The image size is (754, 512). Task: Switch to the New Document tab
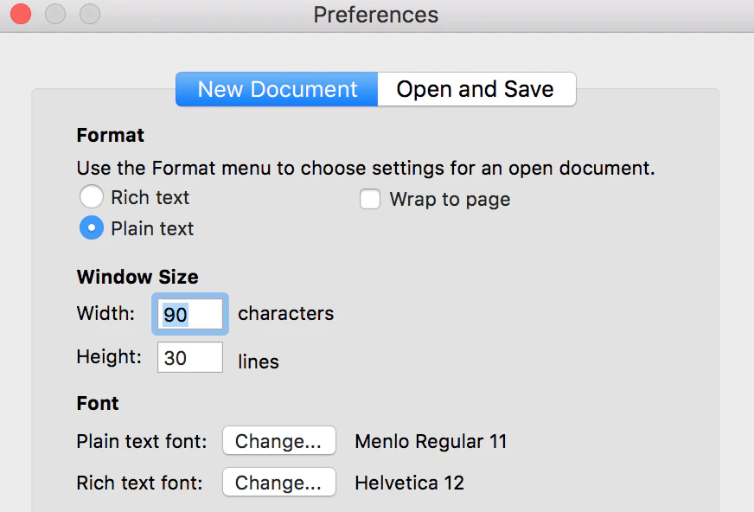(x=277, y=89)
